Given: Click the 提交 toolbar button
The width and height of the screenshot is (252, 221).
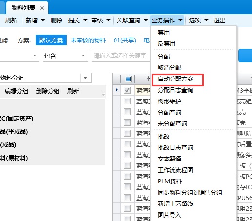Looking at the screenshot, I should click(x=74, y=20).
